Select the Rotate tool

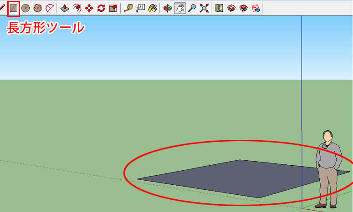pyautogui.click(x=101, y=9)
